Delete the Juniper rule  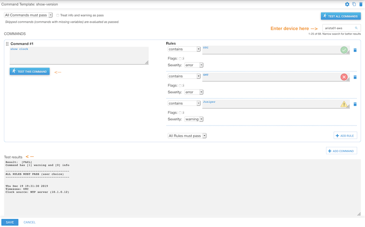click(355, 104)
